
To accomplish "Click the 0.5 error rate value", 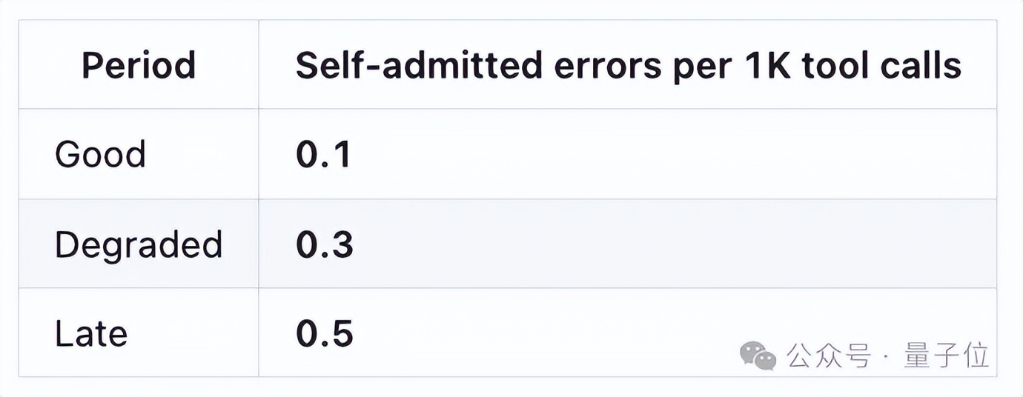I will click(x=325, y=334).
